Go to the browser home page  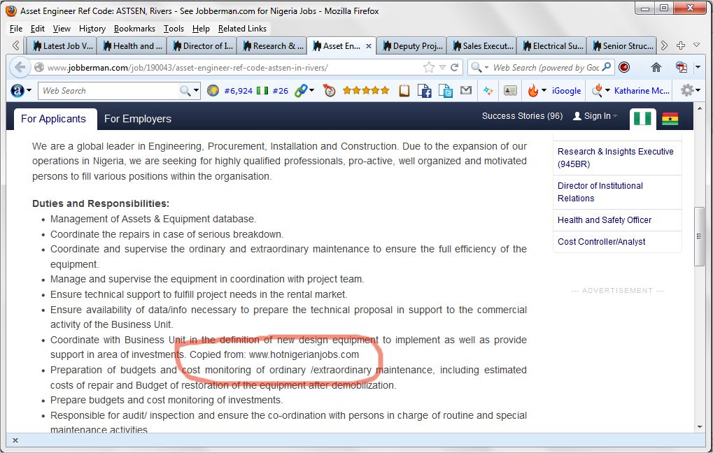pos(656,67)
